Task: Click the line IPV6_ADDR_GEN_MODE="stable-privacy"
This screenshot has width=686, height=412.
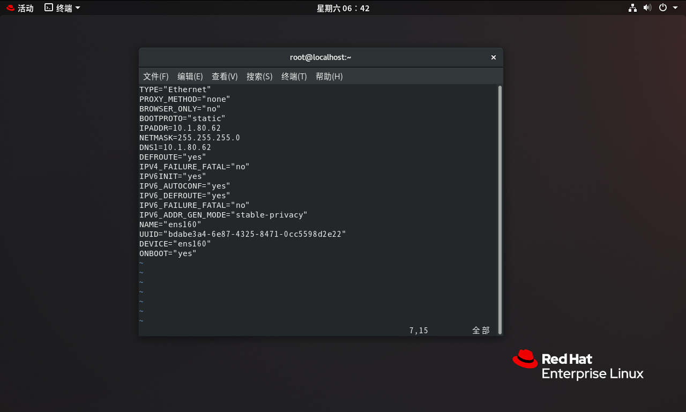Action: (223, 215)
